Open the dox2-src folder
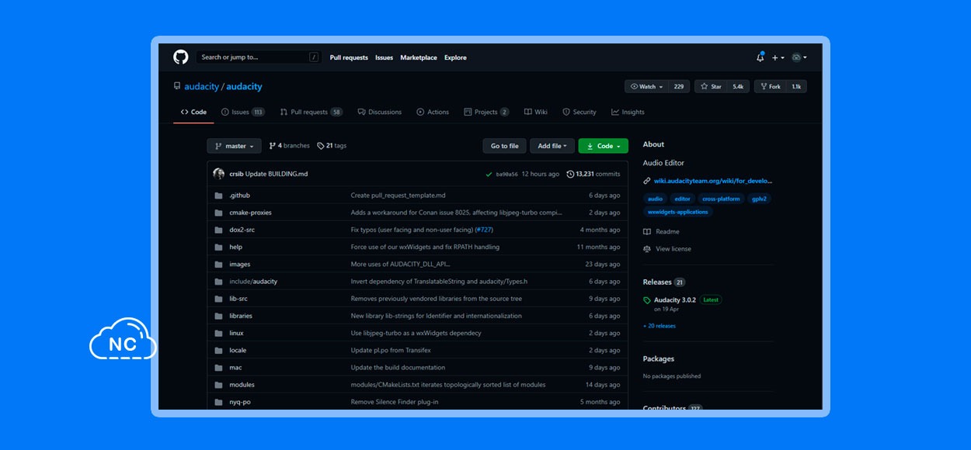 242,230
